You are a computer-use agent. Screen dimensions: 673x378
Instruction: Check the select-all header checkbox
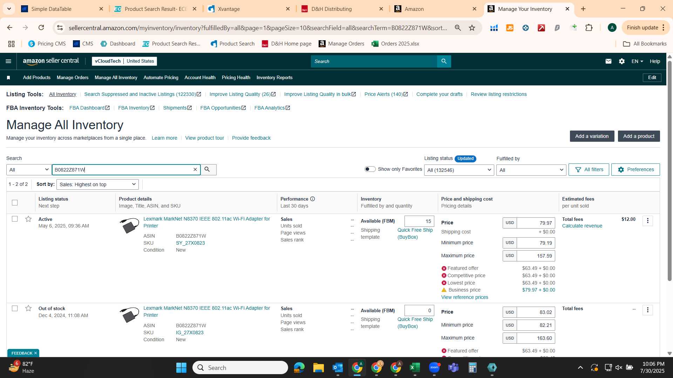(15, 203)
